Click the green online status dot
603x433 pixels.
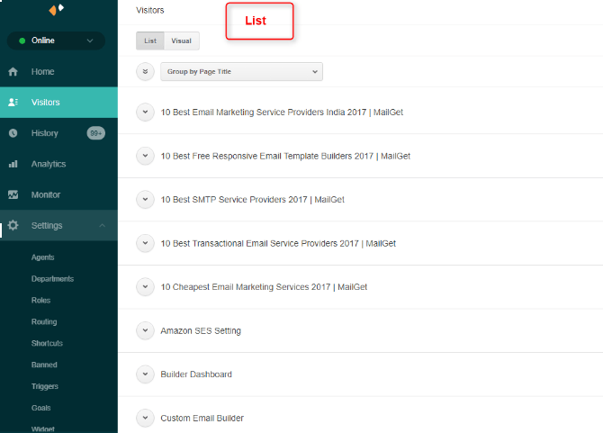point(22,41)
